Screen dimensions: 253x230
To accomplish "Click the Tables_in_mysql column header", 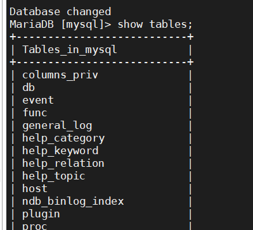I will (70, 50).
